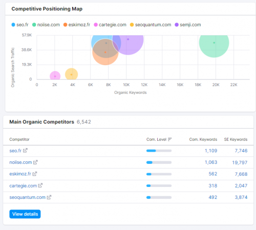Click SE keywords value 3,874

pos(241,197)
